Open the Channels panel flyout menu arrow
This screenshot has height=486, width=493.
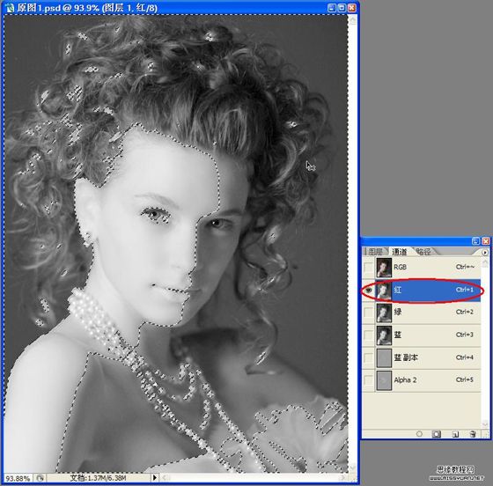click(485, 253)
